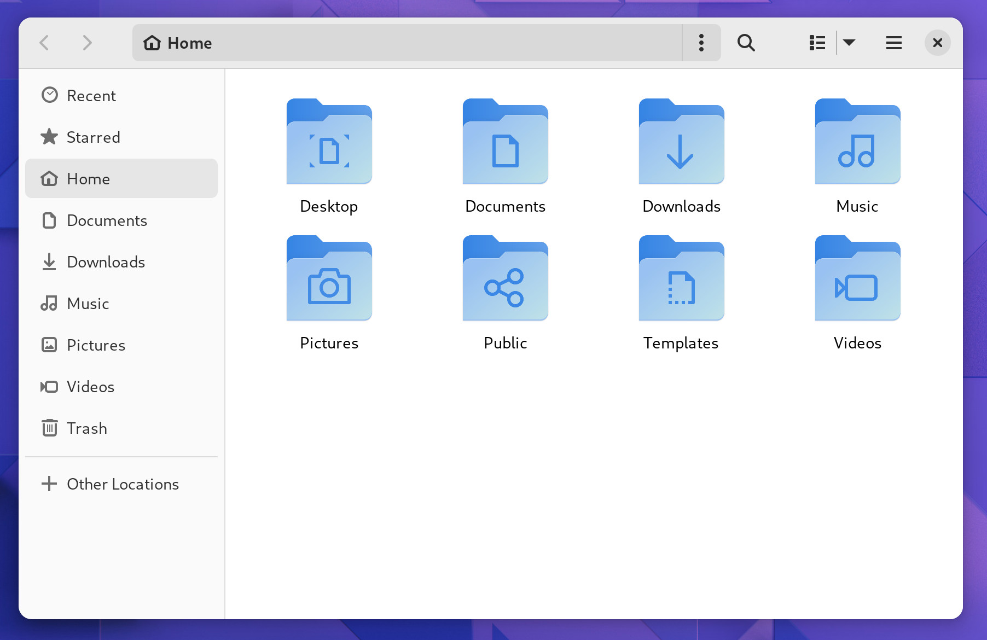Select the Desktop folder
Image resolution: width=987 pixels, height=640 pixels.
click(329, 142)
